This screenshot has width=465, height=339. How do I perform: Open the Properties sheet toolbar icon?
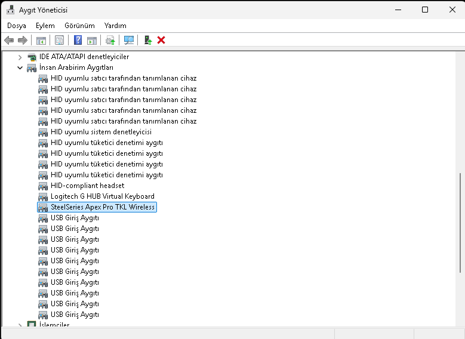coord(59,40)
